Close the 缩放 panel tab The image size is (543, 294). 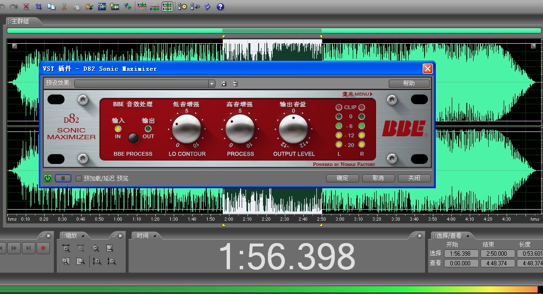[x=83, y=236]
